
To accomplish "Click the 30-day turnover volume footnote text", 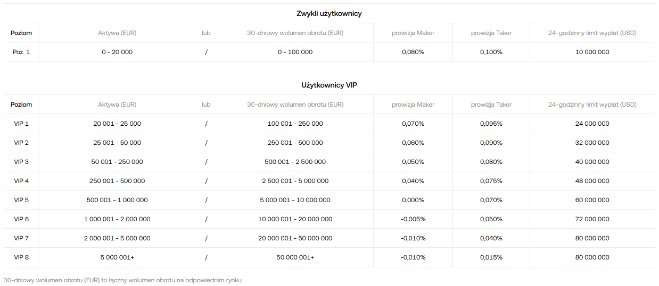I will tap(122, 280).
